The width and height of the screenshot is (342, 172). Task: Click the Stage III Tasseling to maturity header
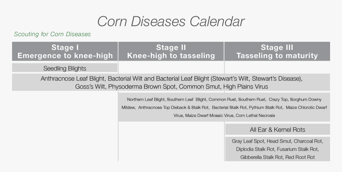[x=277, y=51]
